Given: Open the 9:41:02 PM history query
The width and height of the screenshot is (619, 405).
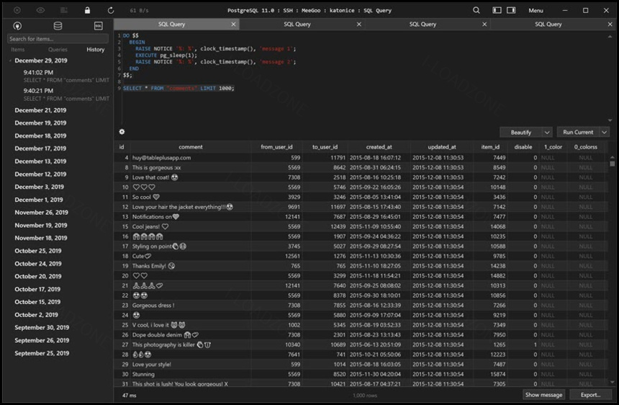Looking at the screenshot, I should (66, 76).
